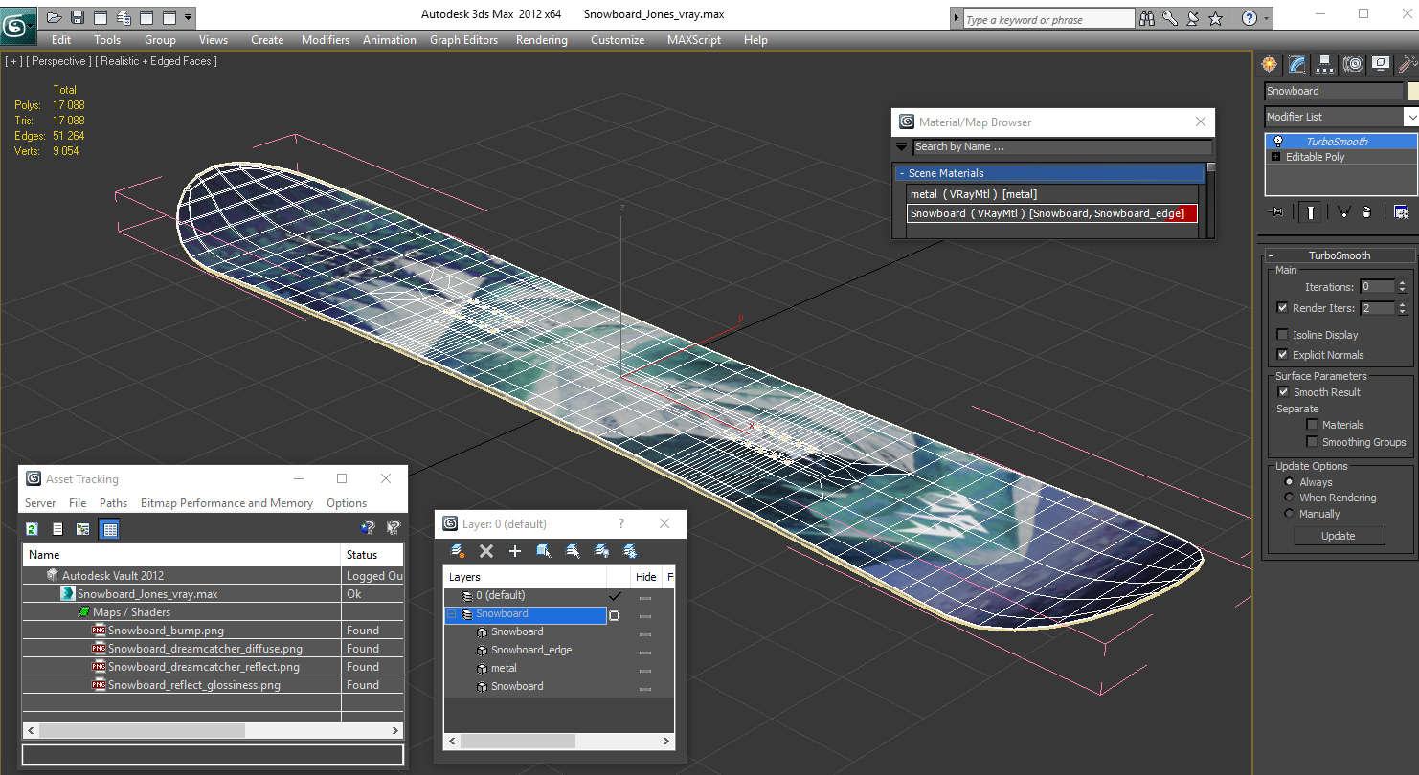Open the Motion command panel tab
The height and width of the screenshot is (775, 1419).
[x=1352, y=64]
